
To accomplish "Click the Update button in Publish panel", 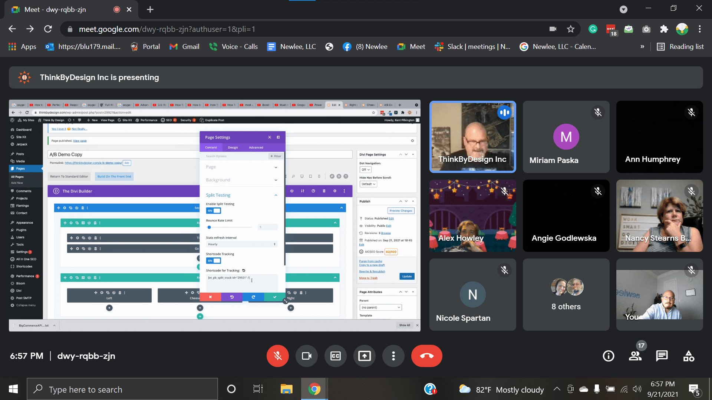I will (x=406, y=276).
